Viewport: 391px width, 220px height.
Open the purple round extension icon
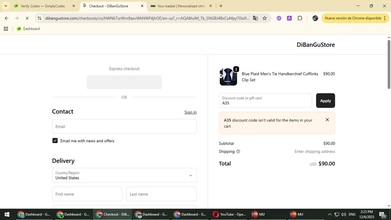point(279,18)
